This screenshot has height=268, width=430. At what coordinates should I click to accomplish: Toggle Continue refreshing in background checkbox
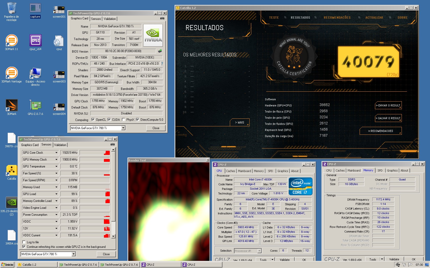pos(24,247)
